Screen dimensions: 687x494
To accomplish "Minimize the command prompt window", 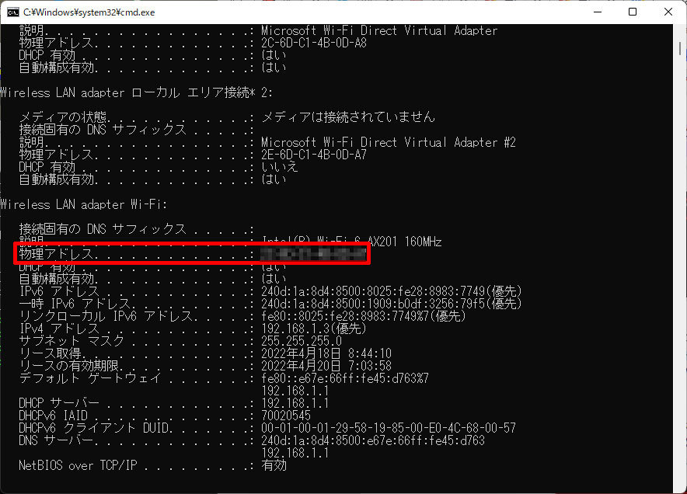I will point(596,12).
